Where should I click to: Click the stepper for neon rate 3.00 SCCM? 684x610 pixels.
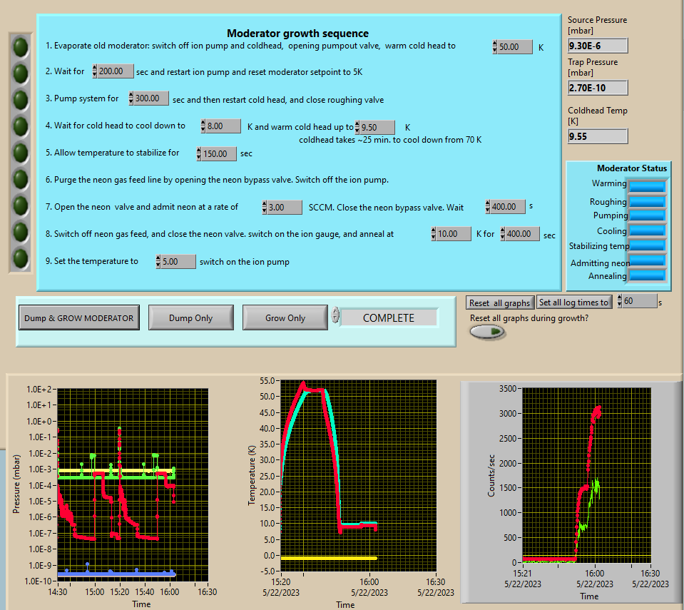[x=265, y=208]
